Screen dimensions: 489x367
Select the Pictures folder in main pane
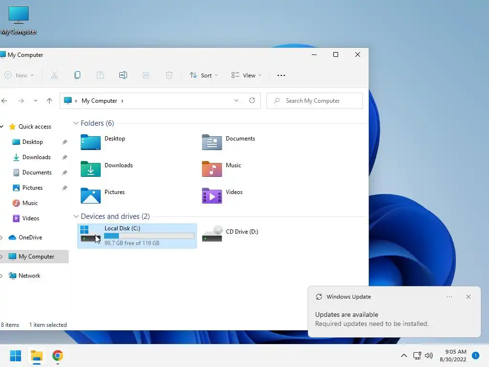click(103, 195)
